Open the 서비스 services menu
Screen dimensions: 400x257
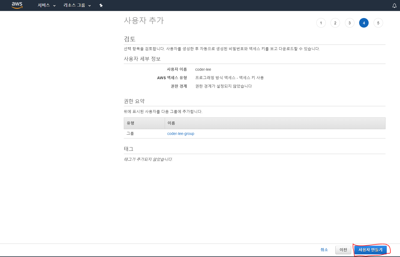click(47, 5)
